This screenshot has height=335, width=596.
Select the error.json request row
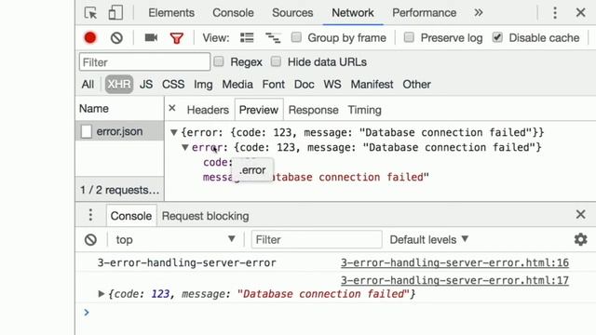pos(120,131)
